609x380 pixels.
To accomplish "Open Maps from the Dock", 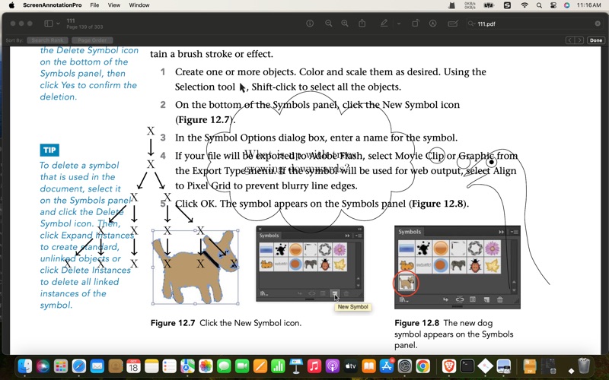I will [187, 366].
